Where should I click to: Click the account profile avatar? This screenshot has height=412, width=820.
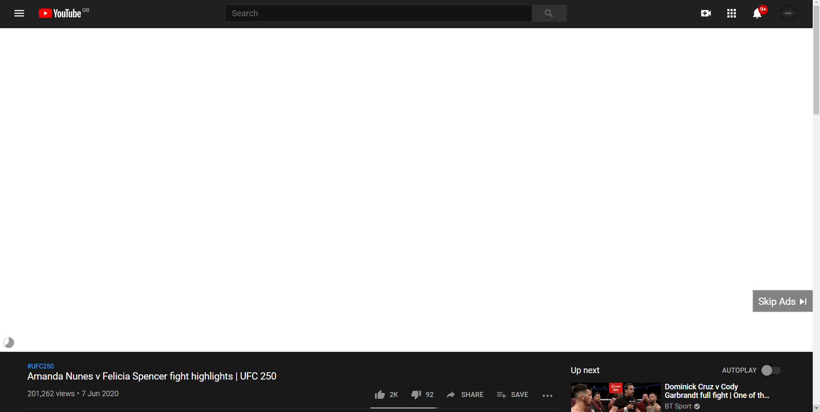click(x=788, y=13)
